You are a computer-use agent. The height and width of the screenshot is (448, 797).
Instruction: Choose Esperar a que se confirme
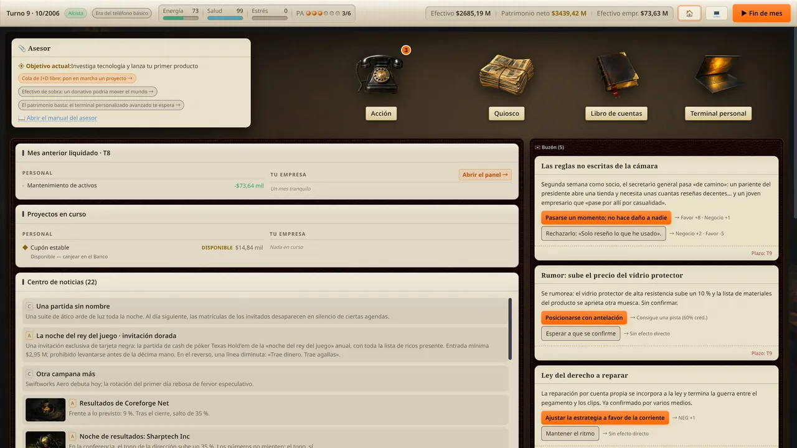[581, 334]
